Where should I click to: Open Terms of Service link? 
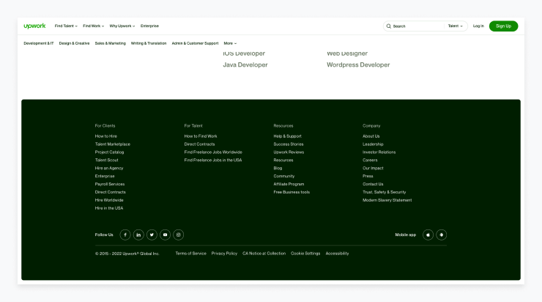point(191,254)
